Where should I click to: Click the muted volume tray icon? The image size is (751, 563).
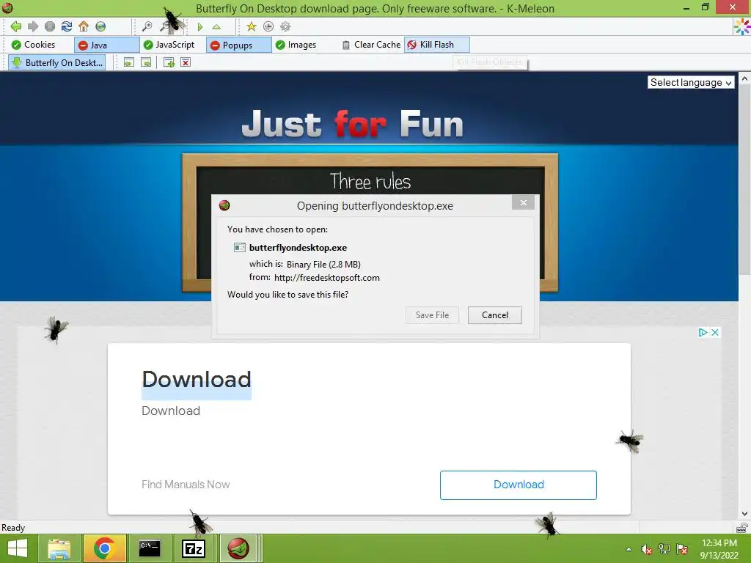[x=647, y=549]
